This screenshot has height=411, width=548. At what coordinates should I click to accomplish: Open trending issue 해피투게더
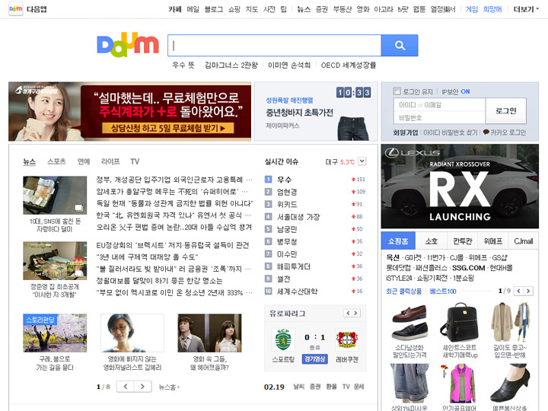pos(294,266)
